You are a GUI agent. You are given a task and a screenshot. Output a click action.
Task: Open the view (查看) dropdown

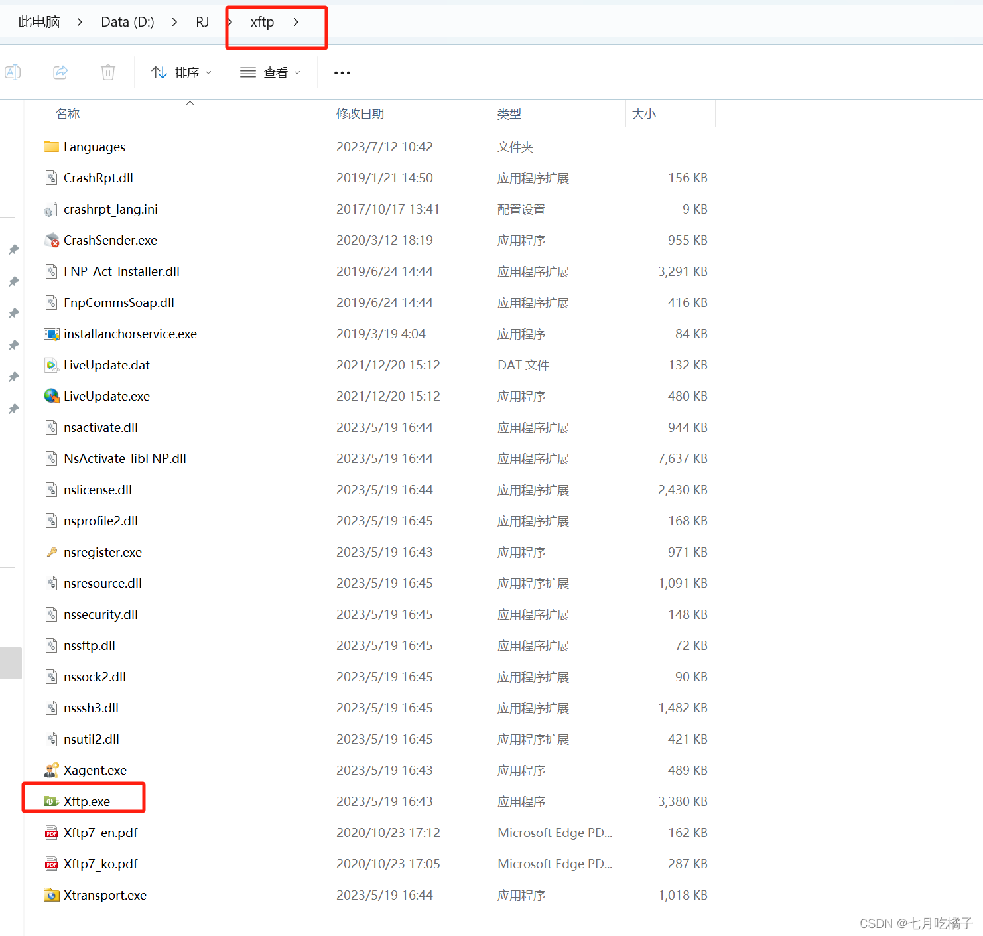[x=270, y=72]
